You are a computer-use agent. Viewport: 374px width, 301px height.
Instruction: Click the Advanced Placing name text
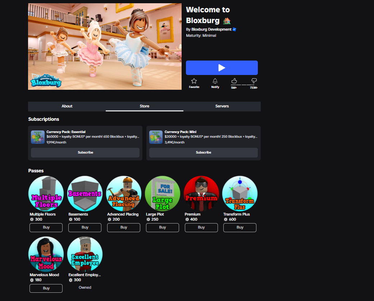(x=123, y=214)
